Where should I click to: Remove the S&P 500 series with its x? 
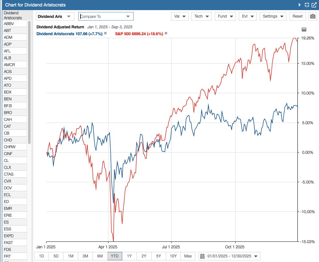tap(166, 33)
